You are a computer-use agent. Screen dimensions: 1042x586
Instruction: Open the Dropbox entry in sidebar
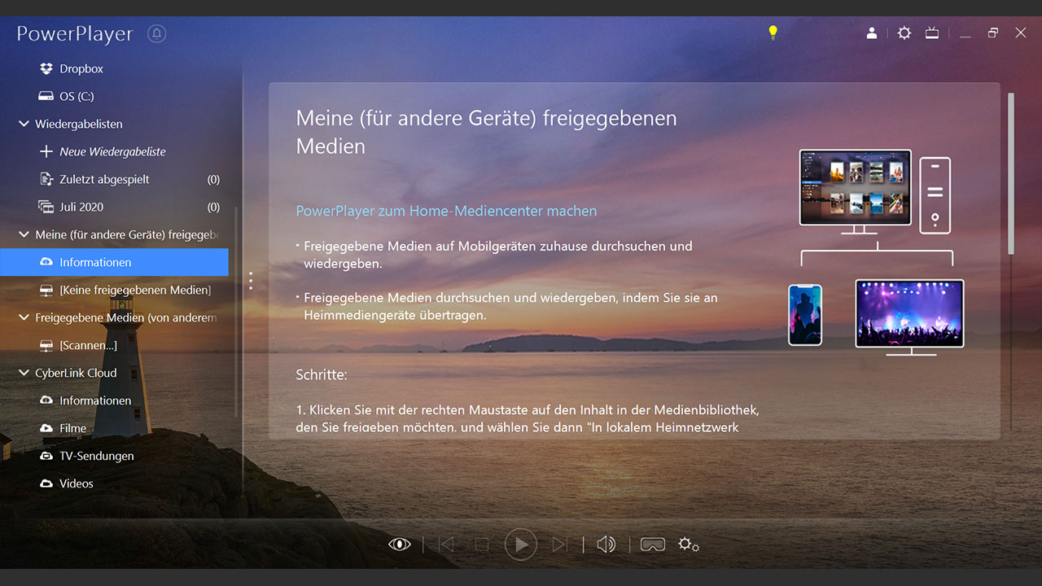click(x=81, y=69)
